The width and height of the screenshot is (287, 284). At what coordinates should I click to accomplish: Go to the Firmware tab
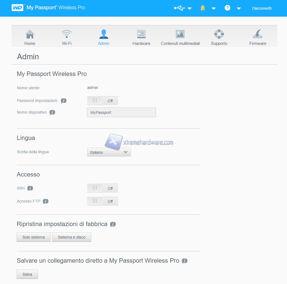coord(258,37)
